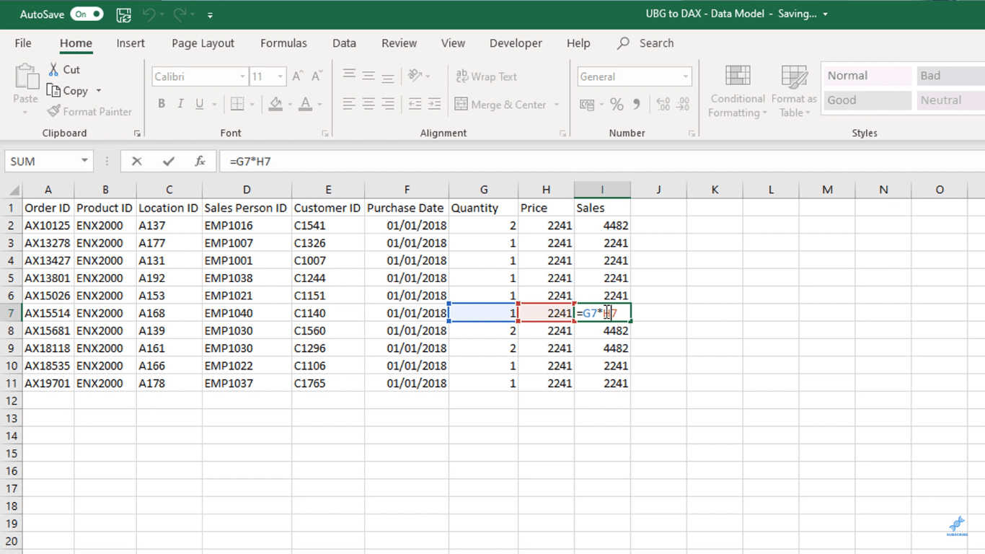Click the Select All corner triangle
The width and height of the screenshot is (985, 554).
pos(12,190)
